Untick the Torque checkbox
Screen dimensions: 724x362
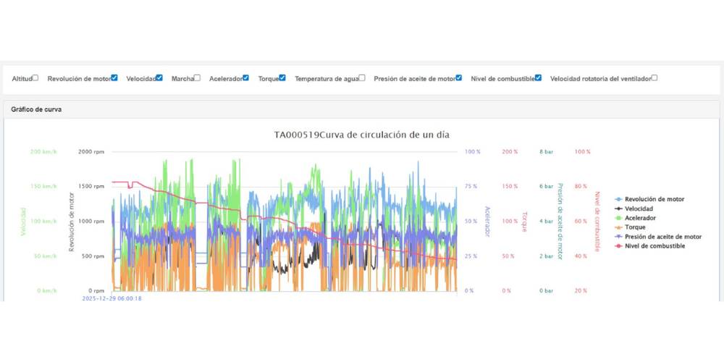[282, 78]
